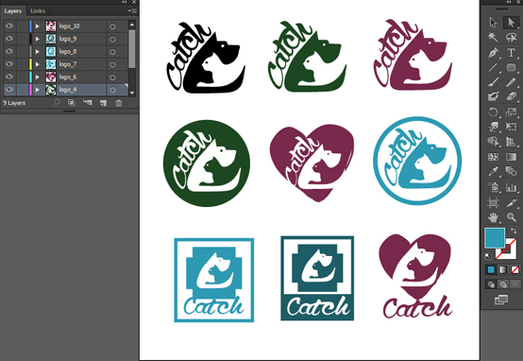Click the Delete Selection trash icon
The image size is (523, 361).
tap(118, 103)
